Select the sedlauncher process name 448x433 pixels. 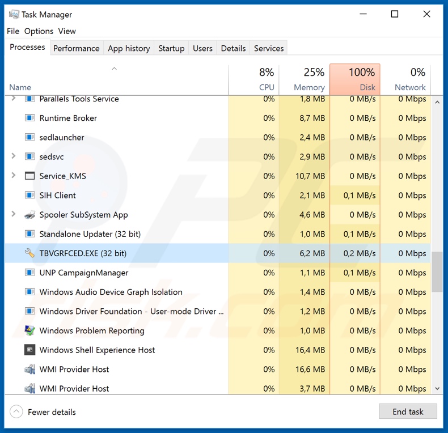[x=62, y=137]
